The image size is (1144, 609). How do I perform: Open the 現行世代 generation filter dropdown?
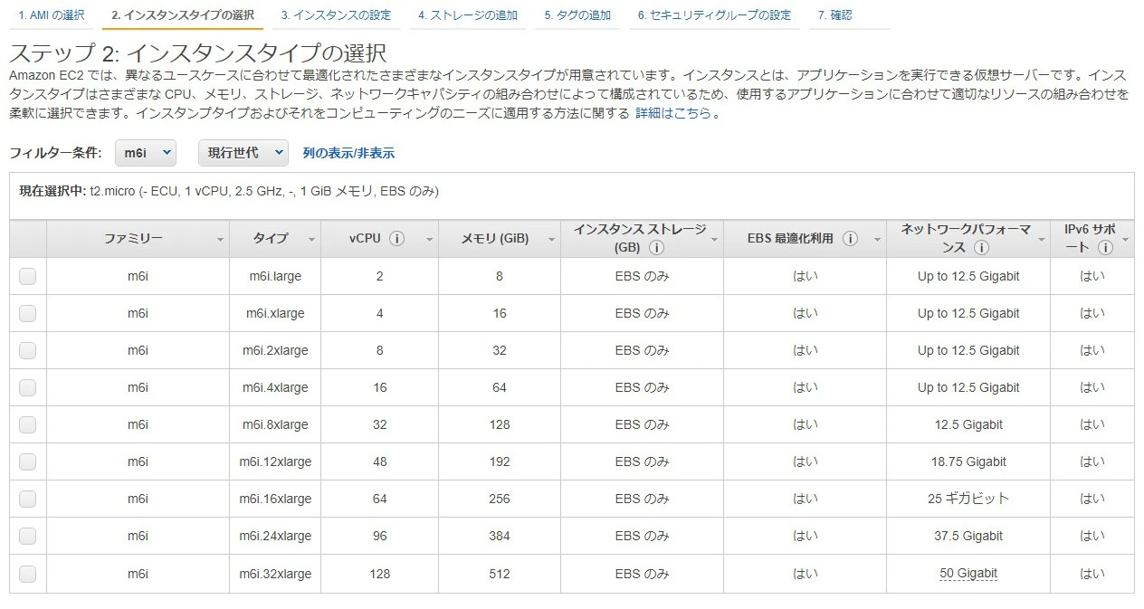click(243, 153)
